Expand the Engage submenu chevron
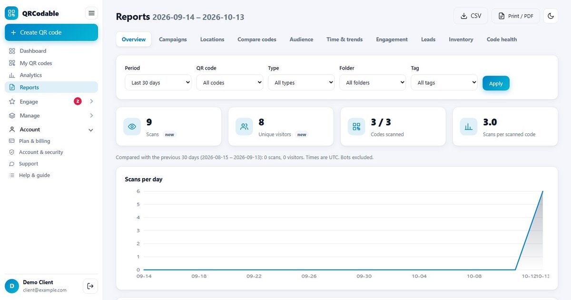The height and width of the screenshot is (300, 571). point(91,101)
